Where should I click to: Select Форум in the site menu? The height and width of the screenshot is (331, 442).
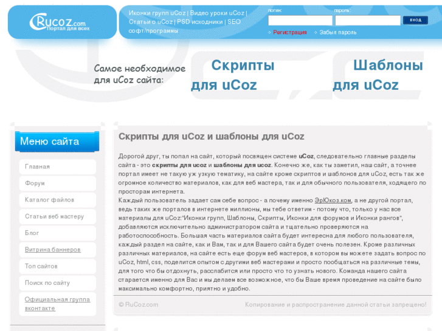point(58,183)
